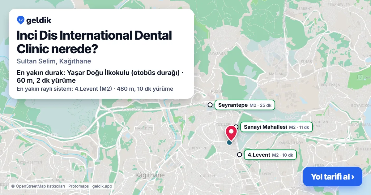The height and width of the screenshot is (195, 371).
Task: Click the 'En yakın raylı sistem: 4.Levent (M2)' line
Action: click(95, 89)
